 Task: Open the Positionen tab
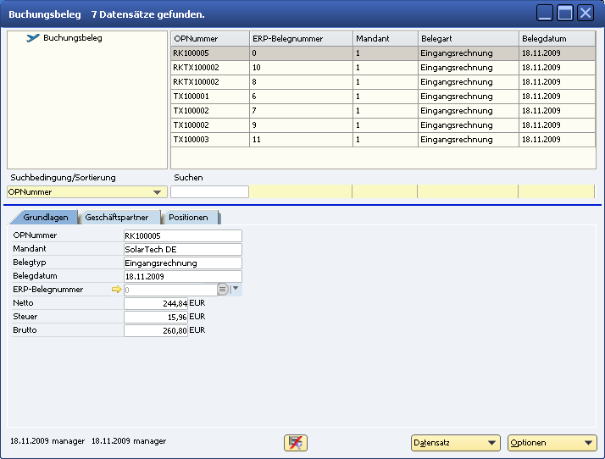coord(188,218)
